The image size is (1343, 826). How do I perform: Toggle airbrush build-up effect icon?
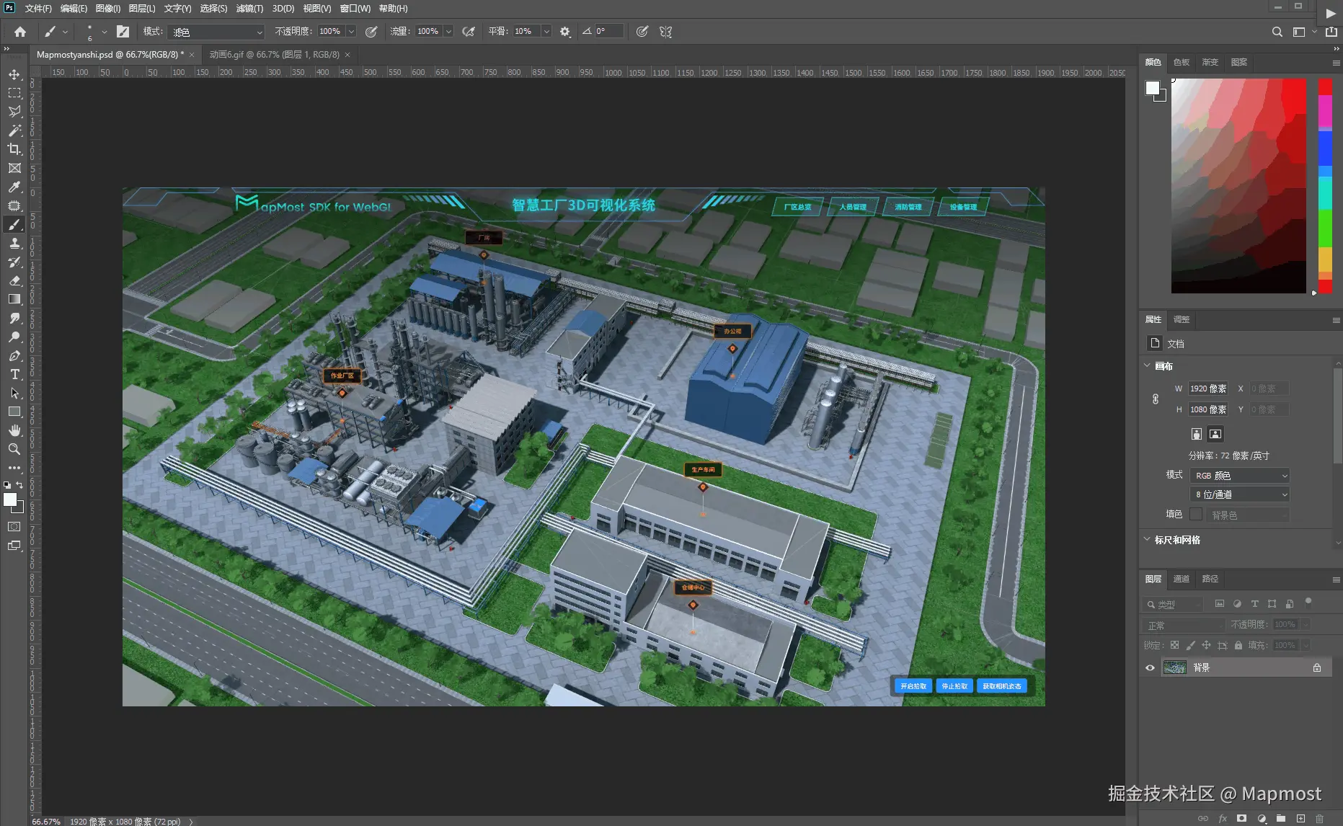point(469,32)
